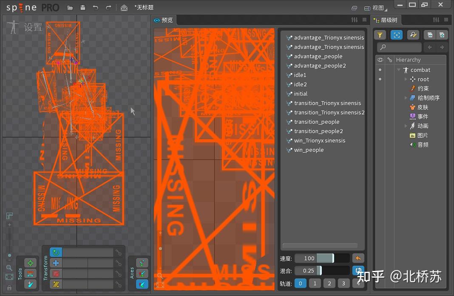
Task: Toggle keying with the key icon beside rotate
Action: tap(119, 252)
